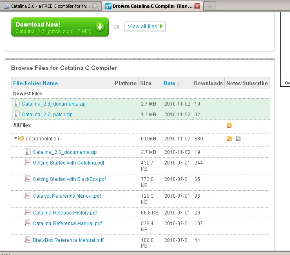Click PDF icon for Catalina Reference Manual
This screenshot has width=290, height=255.
click(27, 223)
